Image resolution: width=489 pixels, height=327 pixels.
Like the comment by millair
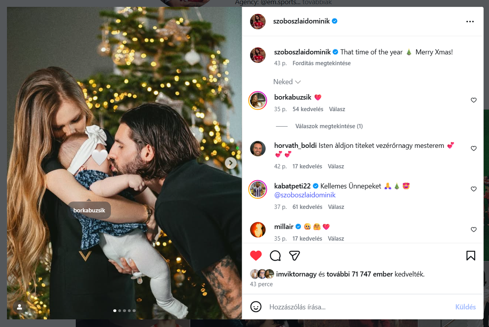[474, 230]
